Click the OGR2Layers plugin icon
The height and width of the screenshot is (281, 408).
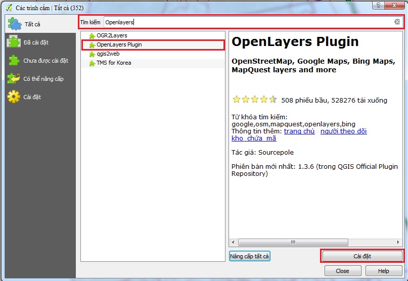coord(92,36)
